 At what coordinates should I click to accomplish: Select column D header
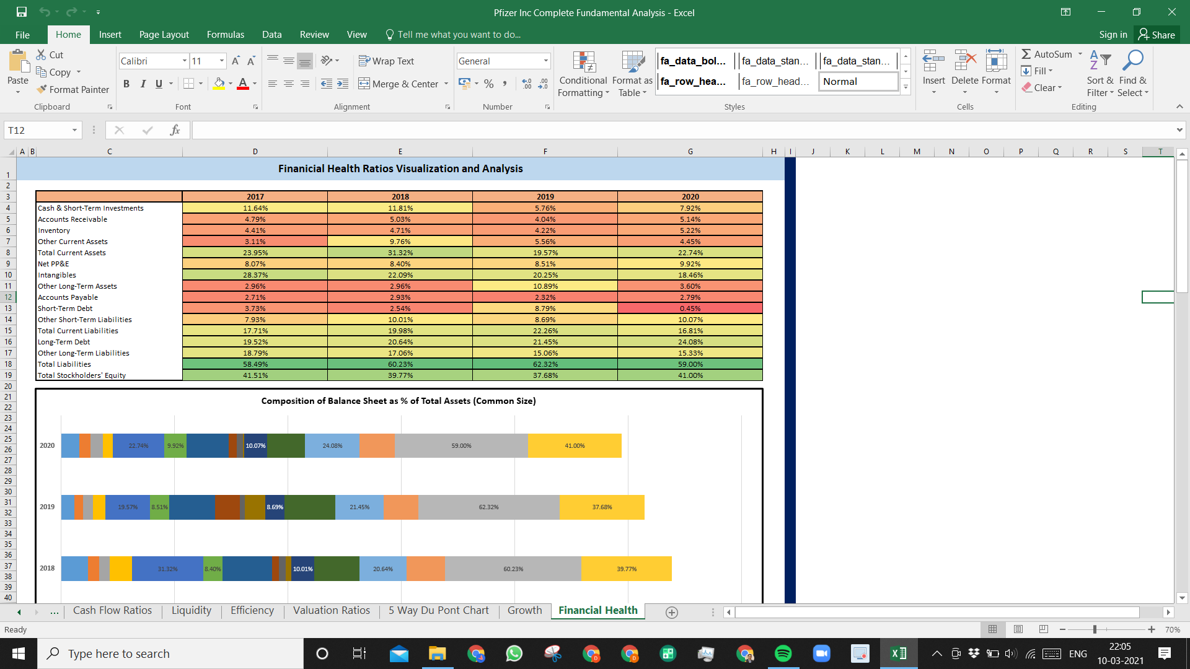point(255,151)
